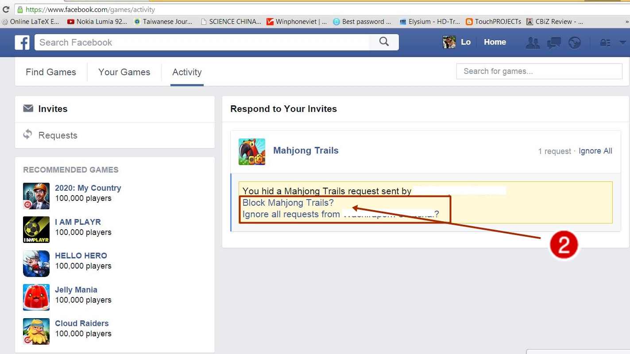Viewport: 630px width, 354px height.
Task: Click the RECOMMENDED GAMES heading
Action: [x=71, y=170]
